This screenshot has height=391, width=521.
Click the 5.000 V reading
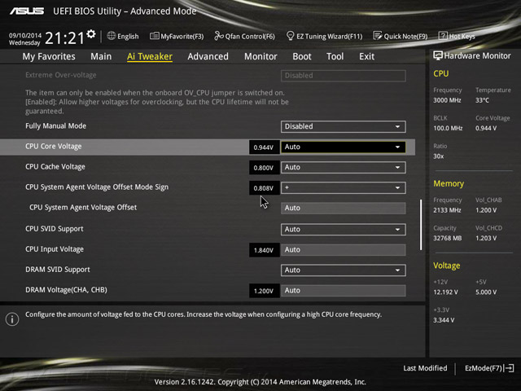point(486,292)
